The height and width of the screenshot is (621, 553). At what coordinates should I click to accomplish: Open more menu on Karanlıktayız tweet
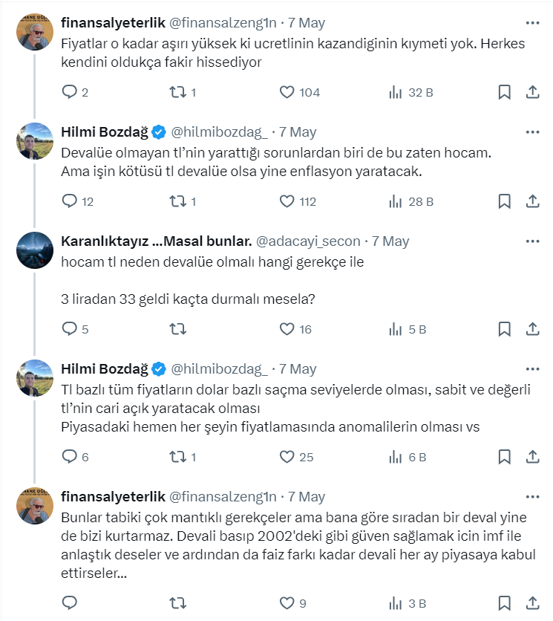coord(532,241)
